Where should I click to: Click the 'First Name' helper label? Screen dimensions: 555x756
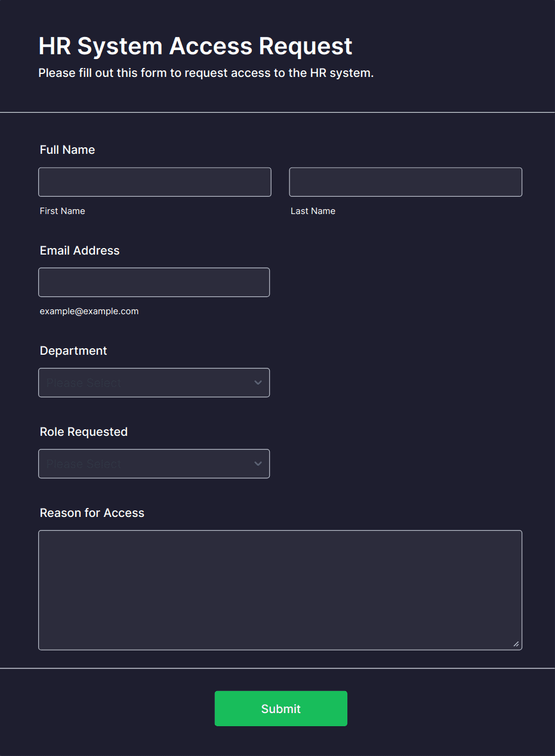(x=62, y=210)
